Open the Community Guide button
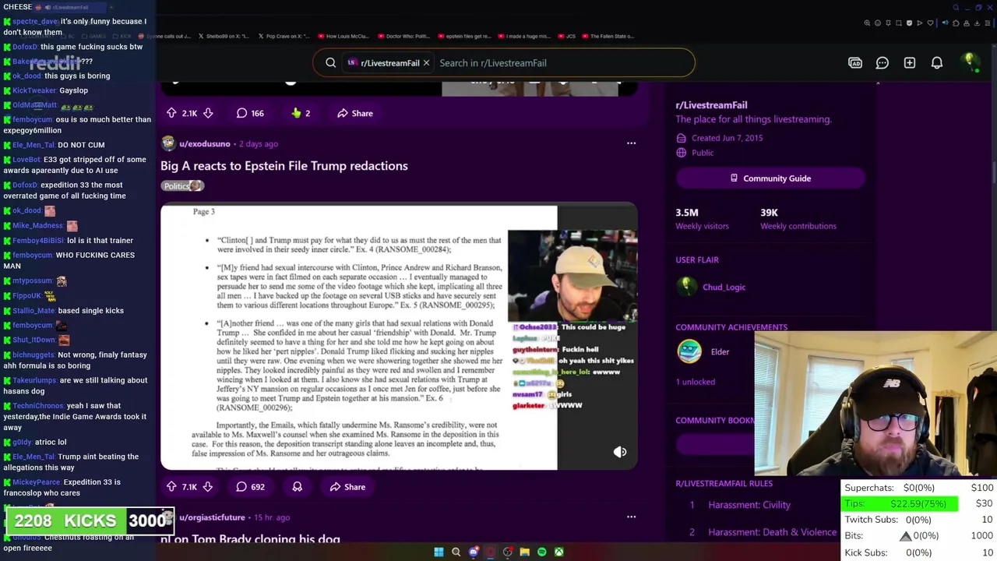 pos(770,178)
